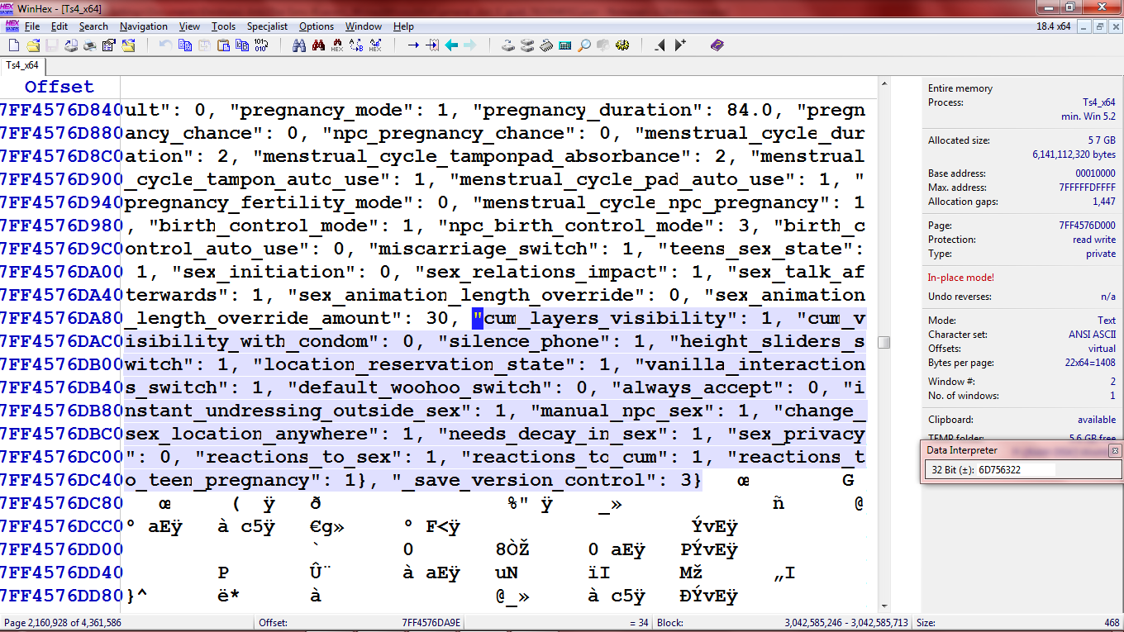Click the Go To Page icon
Image resolution: width=1124 pixels, height=632 pixels.
(432, 45)
